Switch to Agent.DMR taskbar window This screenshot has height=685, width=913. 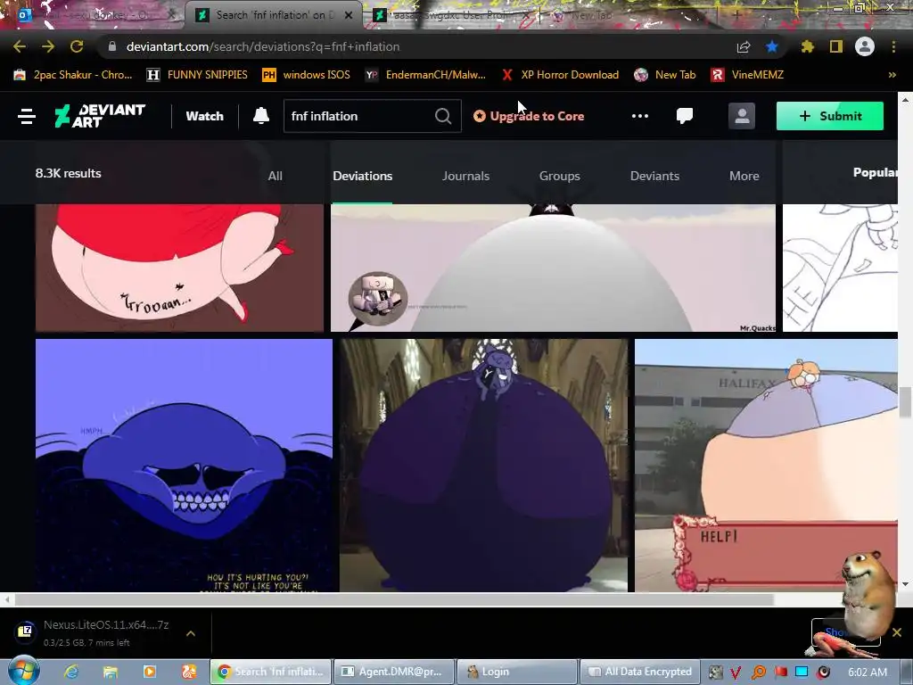(x=392, y=672)
